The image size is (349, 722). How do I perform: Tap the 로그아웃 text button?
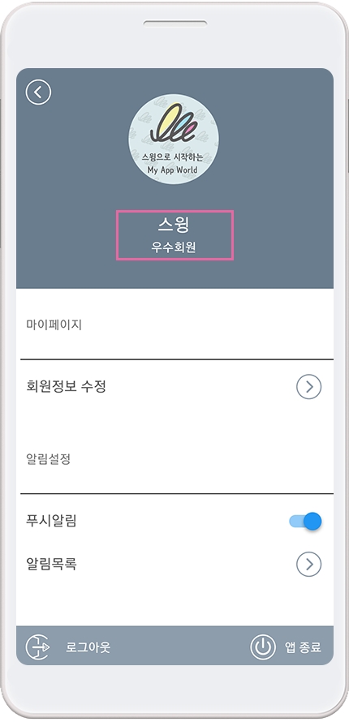coord(88,647)
